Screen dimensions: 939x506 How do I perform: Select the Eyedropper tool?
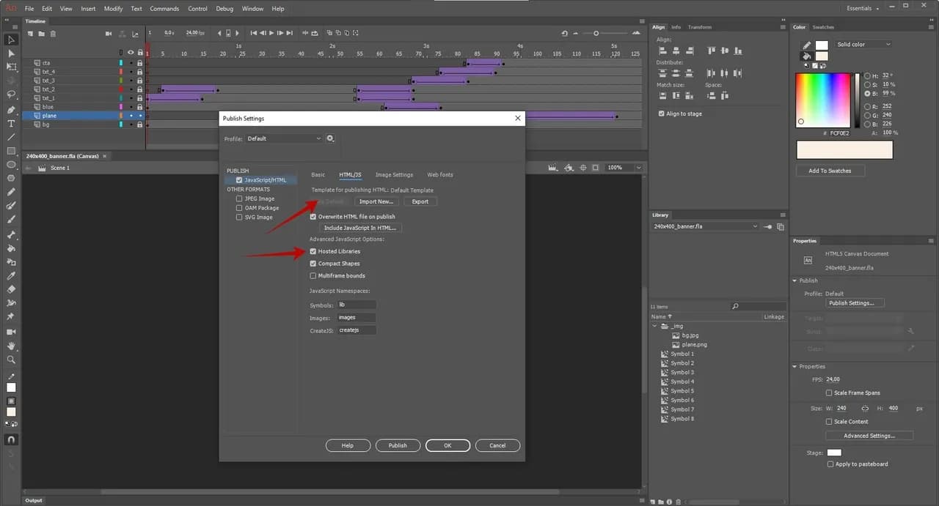point(11,275)
